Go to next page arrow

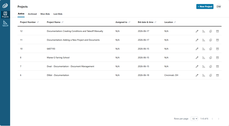[x=218, y=119]
